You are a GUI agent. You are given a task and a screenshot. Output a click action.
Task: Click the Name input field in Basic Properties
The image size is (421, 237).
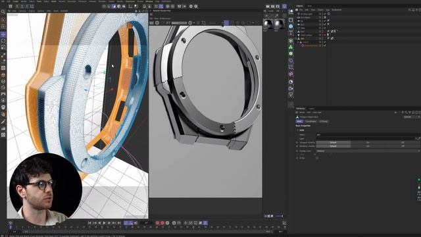pos(368,134)
